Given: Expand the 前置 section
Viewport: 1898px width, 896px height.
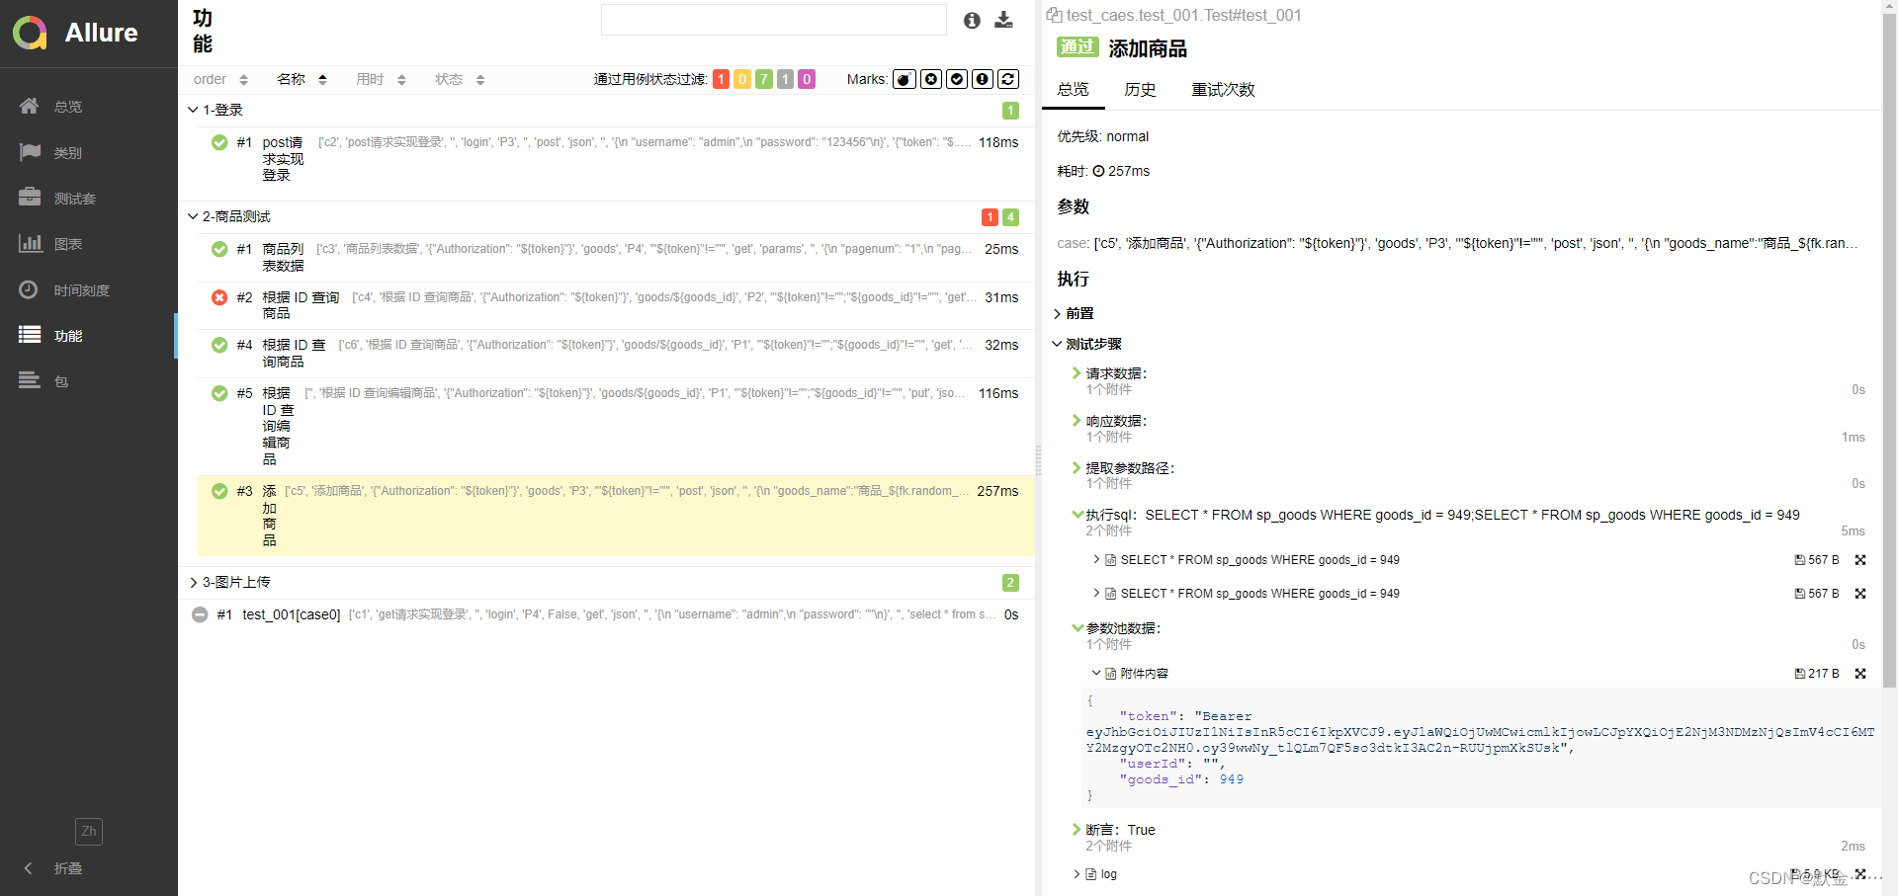Looking at the screenshot, I should coord(1074,313).
